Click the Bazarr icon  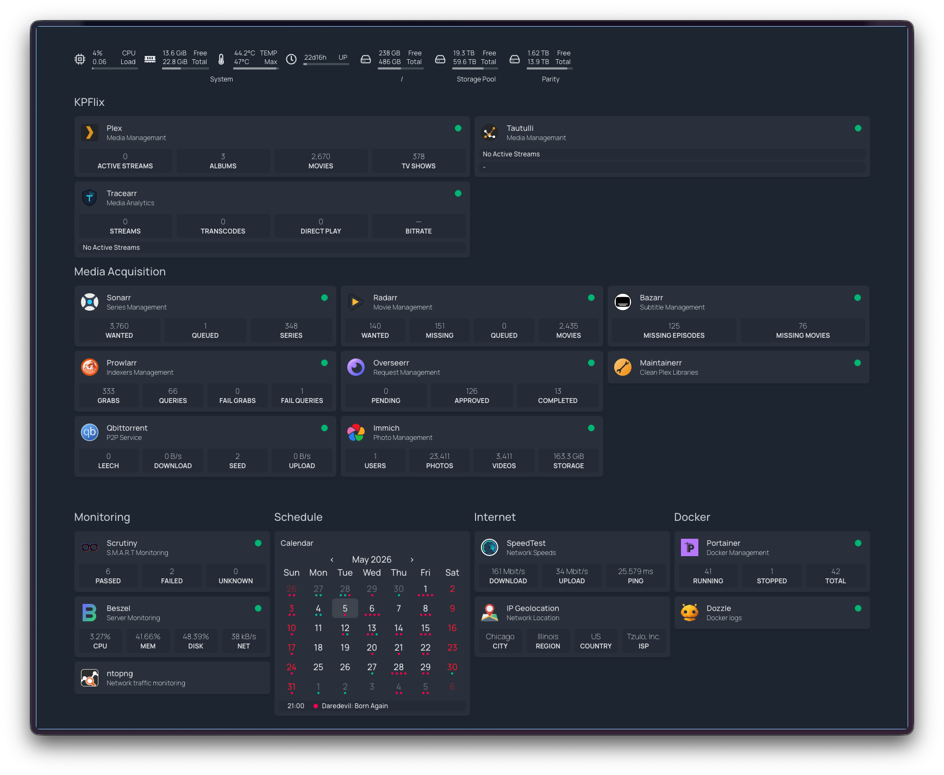click(x=623, y=302)
